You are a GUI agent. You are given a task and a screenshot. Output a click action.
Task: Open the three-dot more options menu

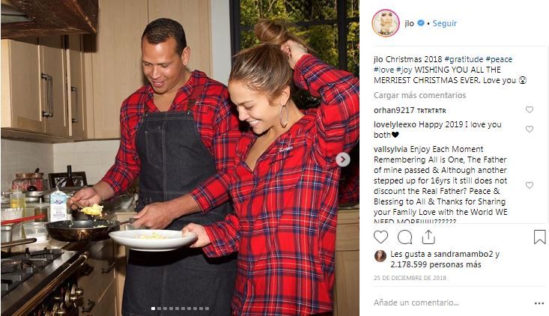[539, 303]
